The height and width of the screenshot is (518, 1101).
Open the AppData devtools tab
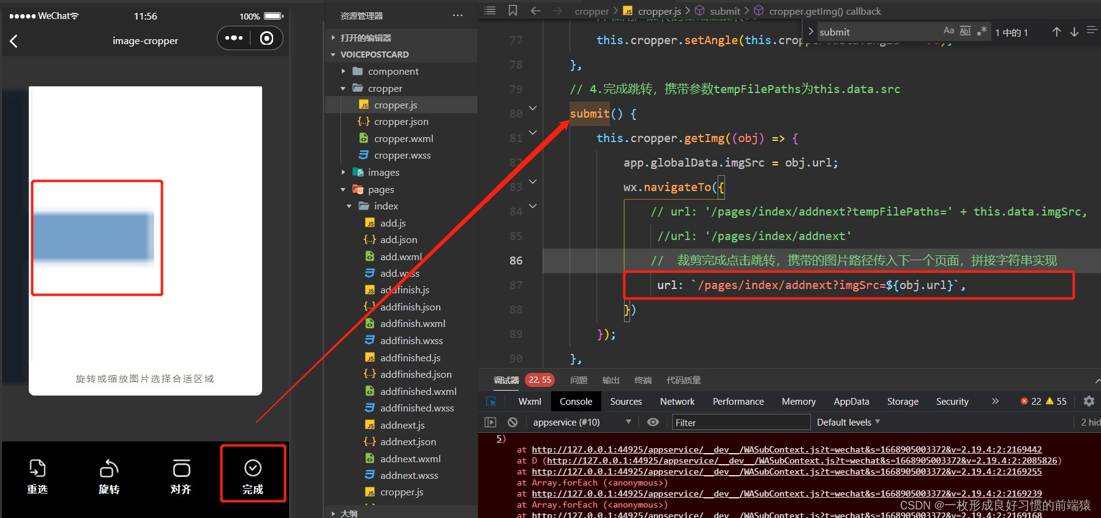pyautogui.click(x=851, y=402)
